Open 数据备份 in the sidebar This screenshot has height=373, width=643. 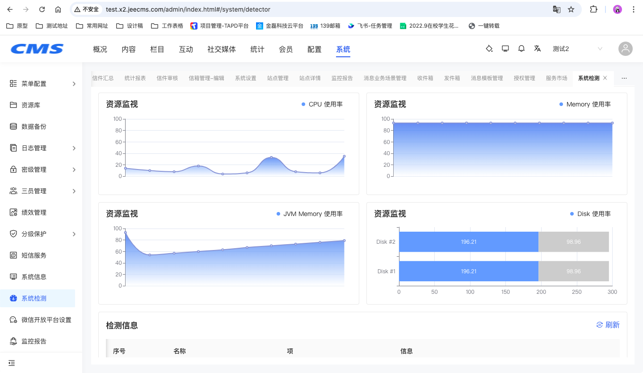(x=34, y=127)
